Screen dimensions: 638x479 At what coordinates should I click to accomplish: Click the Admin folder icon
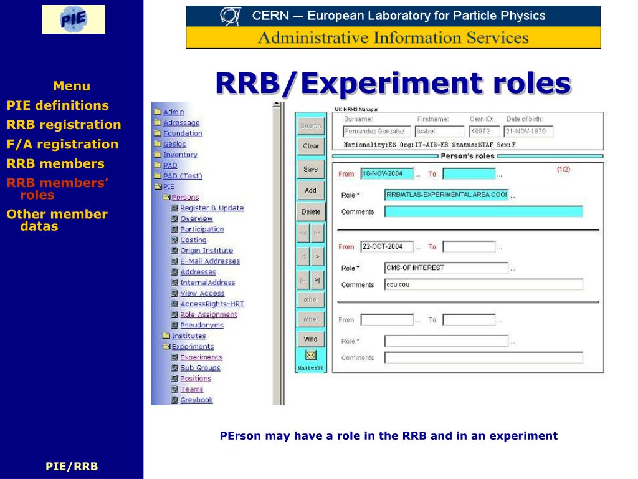[x=158, y=112]
